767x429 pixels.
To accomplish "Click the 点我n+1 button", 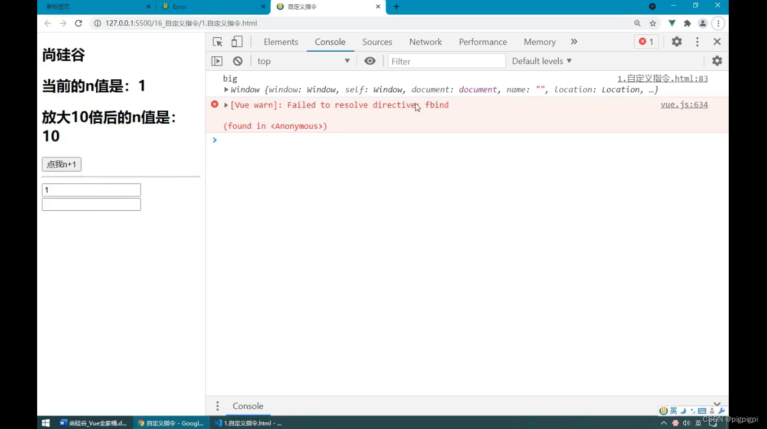I will (61, 164).
